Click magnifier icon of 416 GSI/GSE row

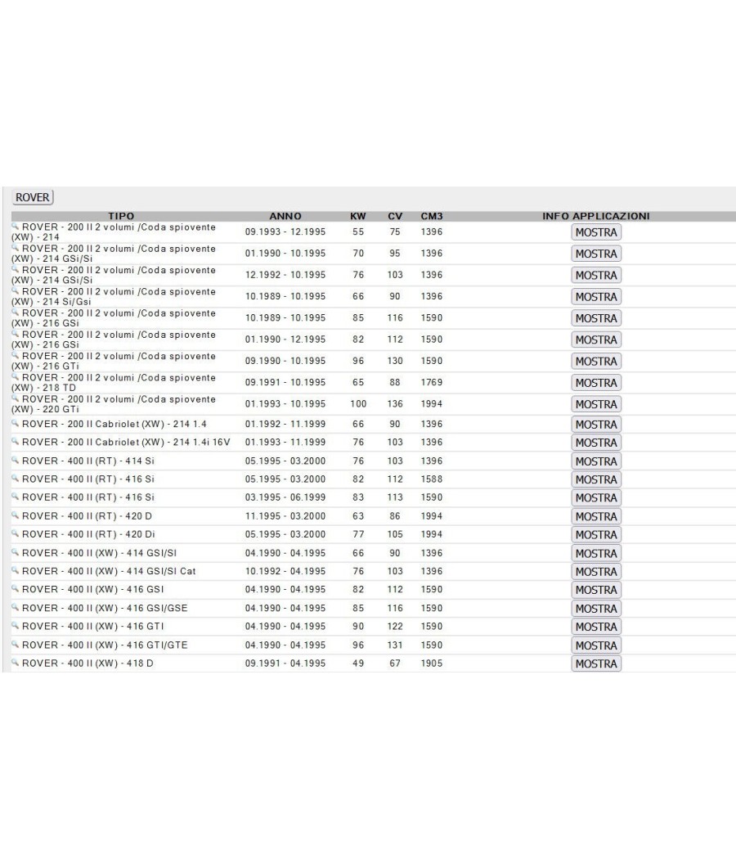[x=16, y=607]
